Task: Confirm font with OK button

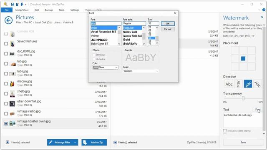Action: click(x=168, y=24)
